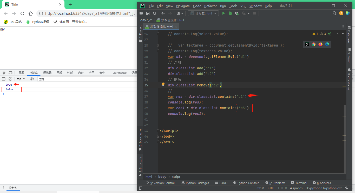Synchronize files with the PyCharm reload icon
The image size is (355, 193).
(155, 13)
